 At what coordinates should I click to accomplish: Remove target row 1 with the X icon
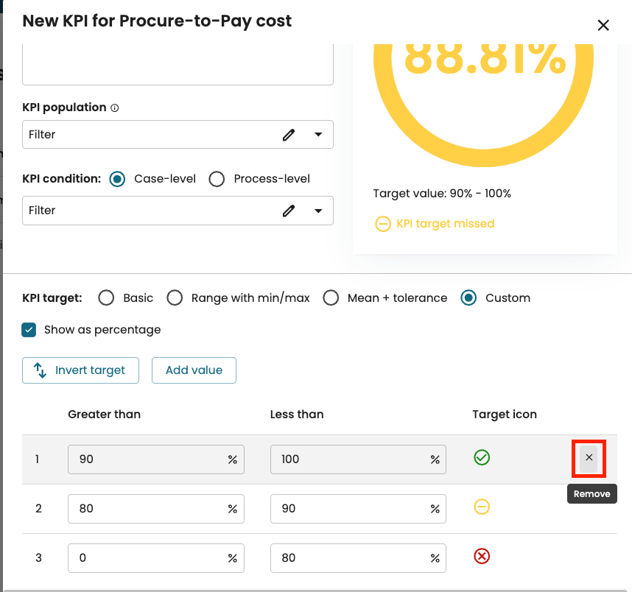point(589,458)
